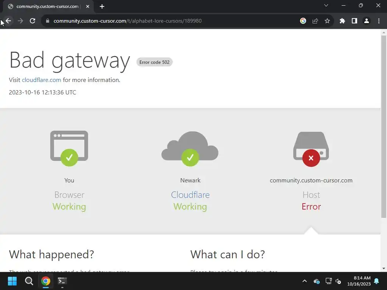The height and width of the screenshot is (290, 387).
Task: Open the terminal taskbar icon
Action: [x=62, y=281]
